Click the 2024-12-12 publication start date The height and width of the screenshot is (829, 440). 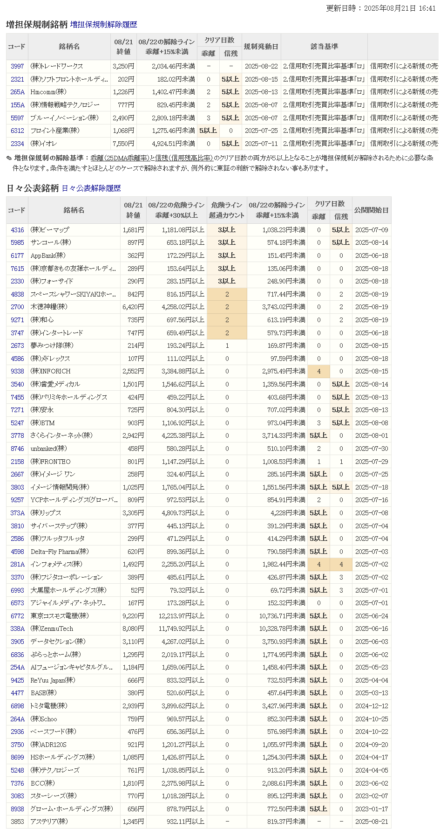371,706
